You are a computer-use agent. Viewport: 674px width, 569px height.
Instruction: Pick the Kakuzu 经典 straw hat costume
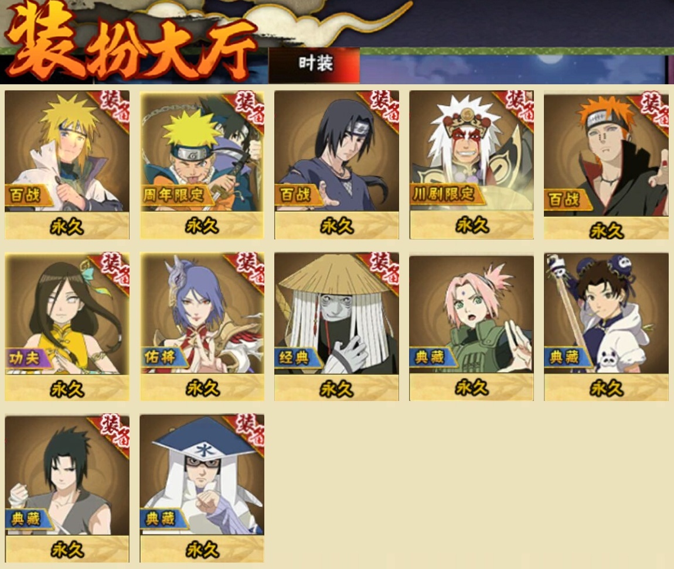pos(336,327)
